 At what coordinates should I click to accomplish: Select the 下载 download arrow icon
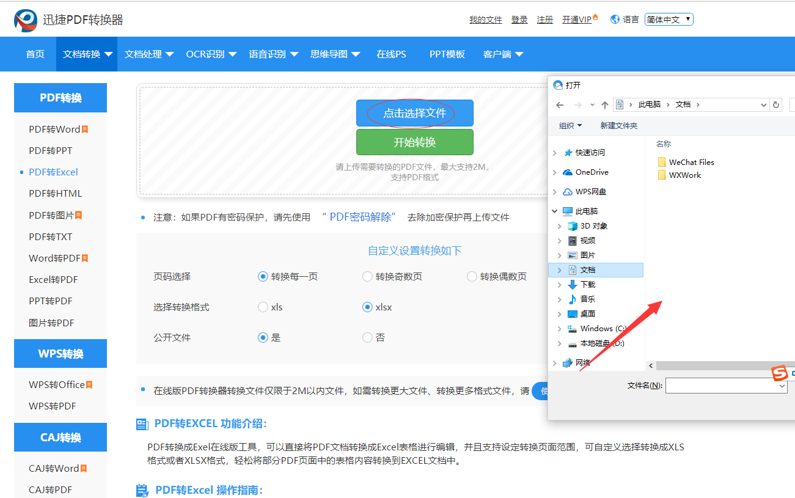(x=573, y=285)
